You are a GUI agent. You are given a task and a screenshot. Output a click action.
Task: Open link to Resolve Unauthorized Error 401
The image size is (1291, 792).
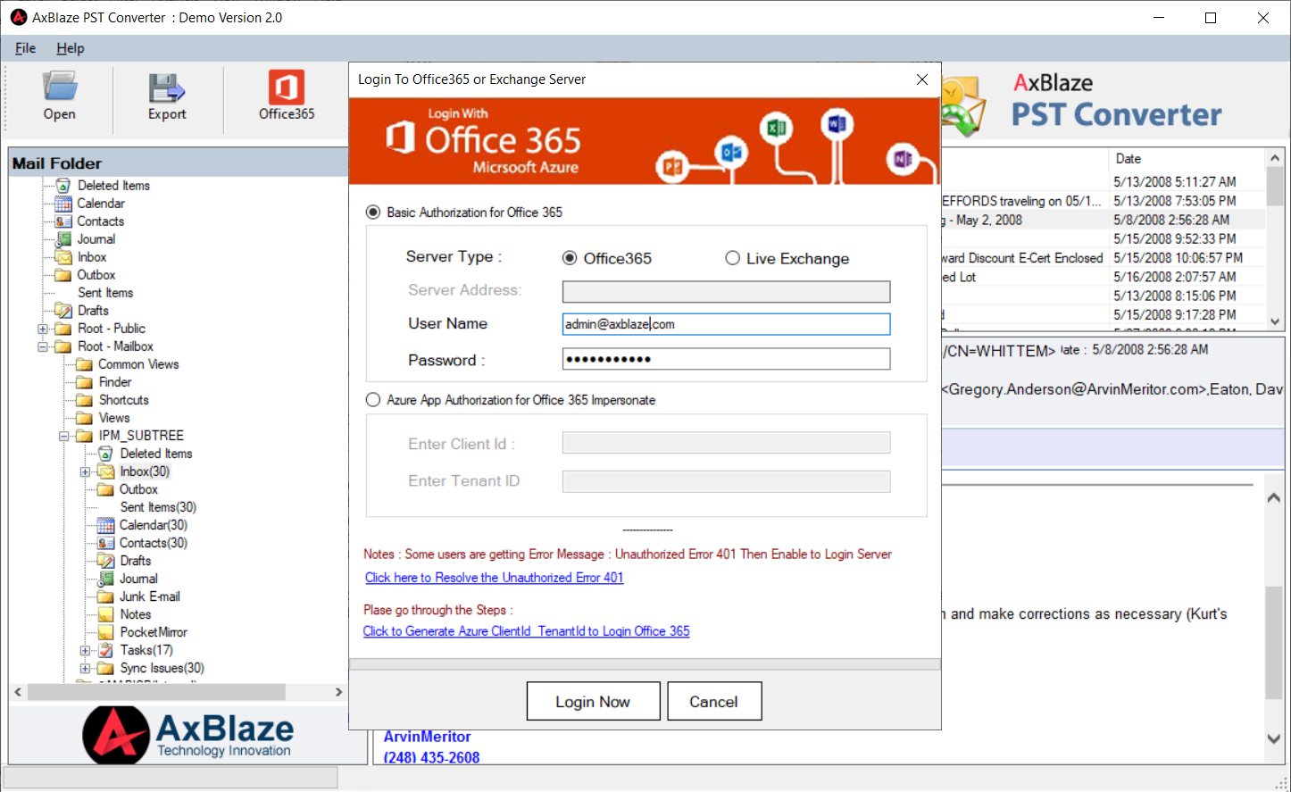click(x=494, y=578)
